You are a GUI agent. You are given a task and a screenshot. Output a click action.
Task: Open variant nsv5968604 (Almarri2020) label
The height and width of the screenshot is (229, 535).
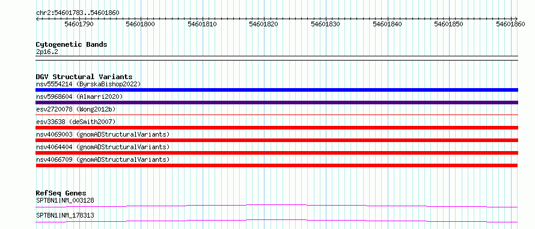pos(79,97)
